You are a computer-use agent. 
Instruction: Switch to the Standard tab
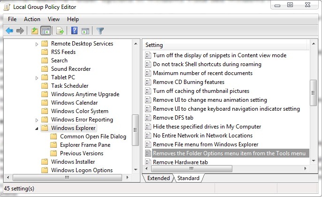188,178
